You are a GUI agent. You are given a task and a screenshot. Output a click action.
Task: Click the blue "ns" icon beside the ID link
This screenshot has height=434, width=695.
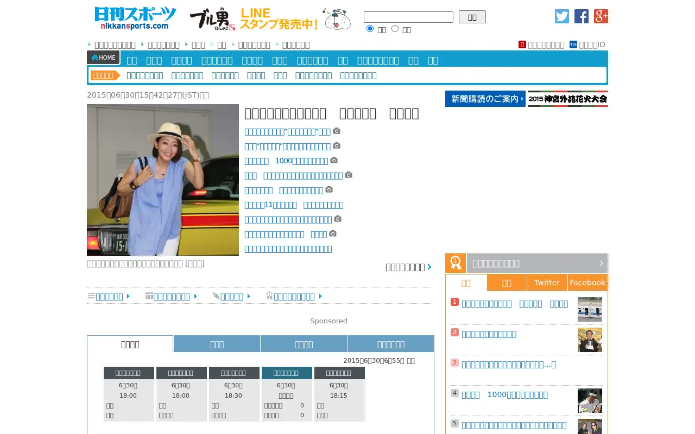pyautogui.click(x=573, y=44)
